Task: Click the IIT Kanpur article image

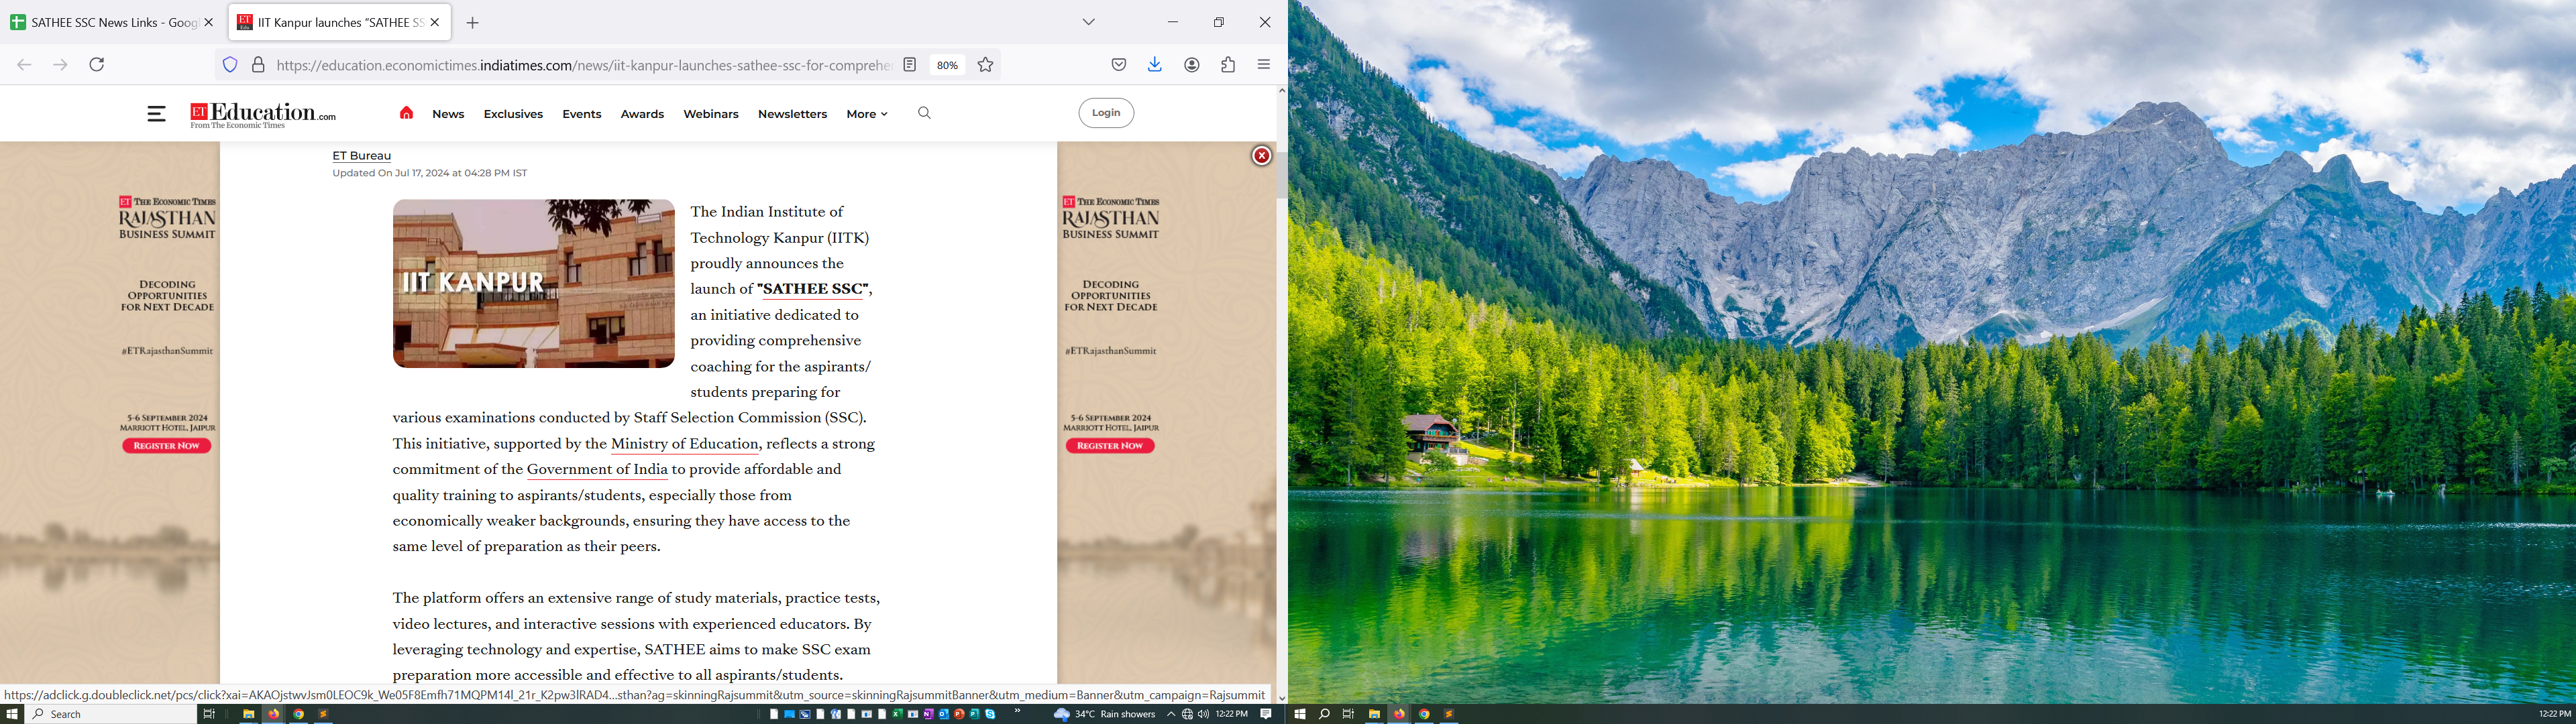Action: (534, 284)
